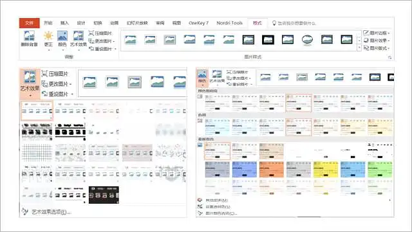
Task: Expand the picture styles gallery scroll arrow
Action: coord(359,48)
